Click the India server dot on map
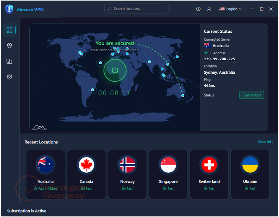 click(x=149, y=62)
